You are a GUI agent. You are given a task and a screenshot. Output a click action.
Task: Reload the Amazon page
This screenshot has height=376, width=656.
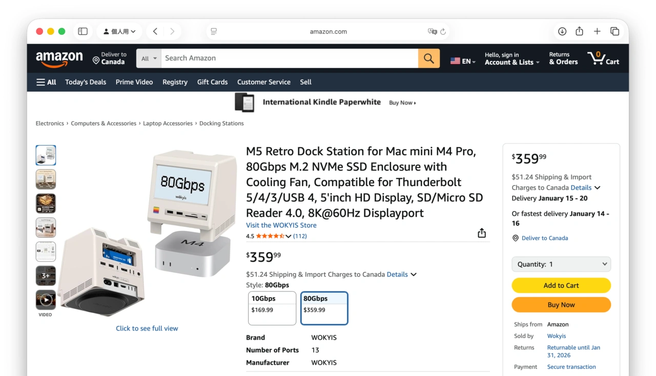tap(443, 31)
